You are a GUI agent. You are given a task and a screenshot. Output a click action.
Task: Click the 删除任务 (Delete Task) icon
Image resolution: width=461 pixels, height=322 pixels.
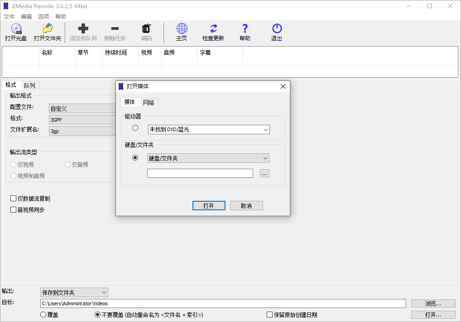coord(115,32)
